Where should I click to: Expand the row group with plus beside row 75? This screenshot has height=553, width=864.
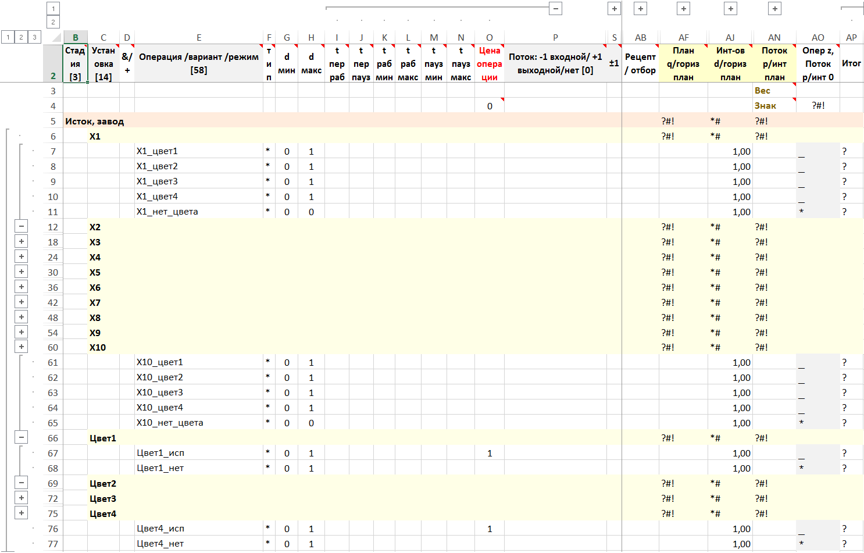click(x=22, y=513)
